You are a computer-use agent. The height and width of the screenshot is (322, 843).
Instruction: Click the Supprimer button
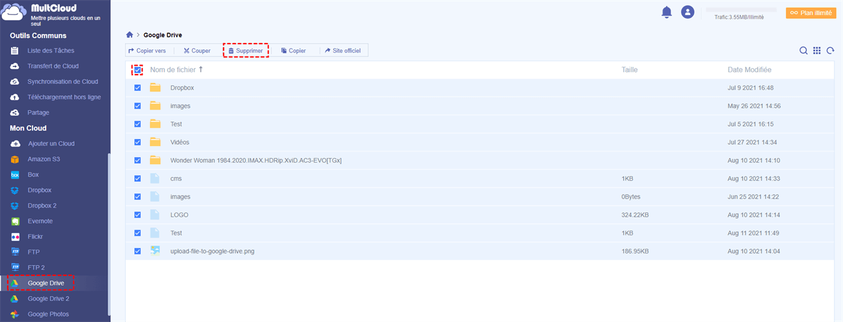coord(246,51)
